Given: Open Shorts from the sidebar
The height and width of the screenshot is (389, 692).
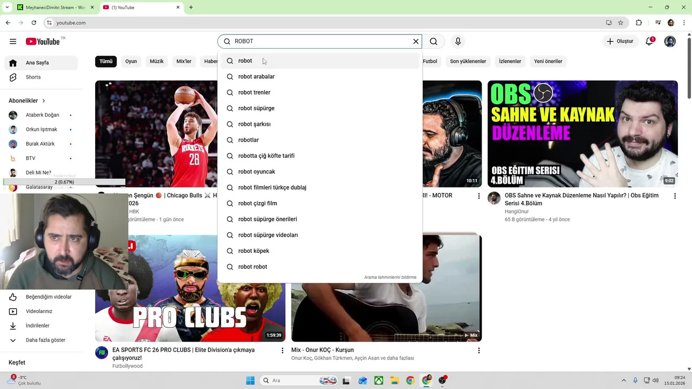Looking at the screenshot, I should (x=41, y=77).
